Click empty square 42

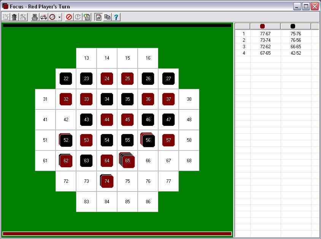[x=66, y=120]
